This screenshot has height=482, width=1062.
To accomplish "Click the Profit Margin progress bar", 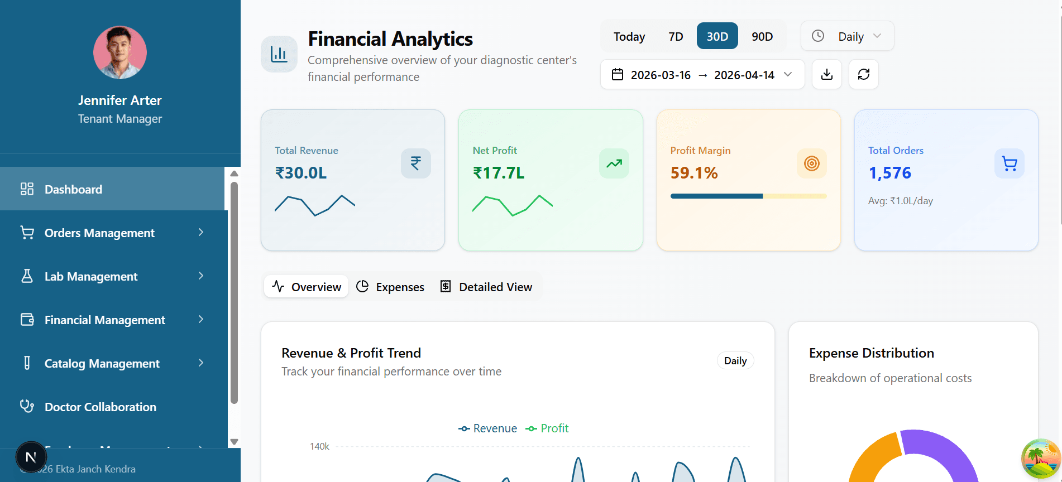I will point(748,196).
